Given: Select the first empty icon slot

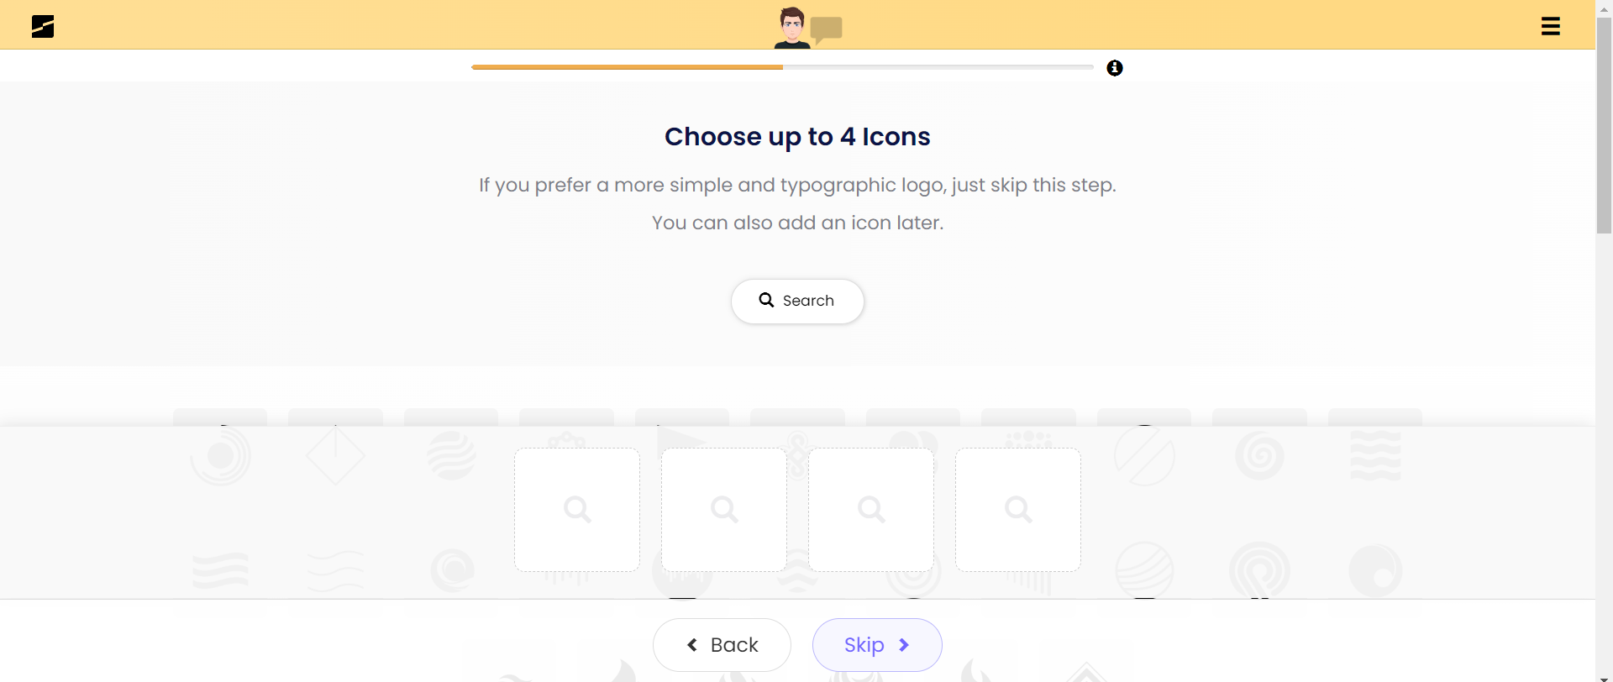Looking at the screenshot, I should tap(577, 510).
